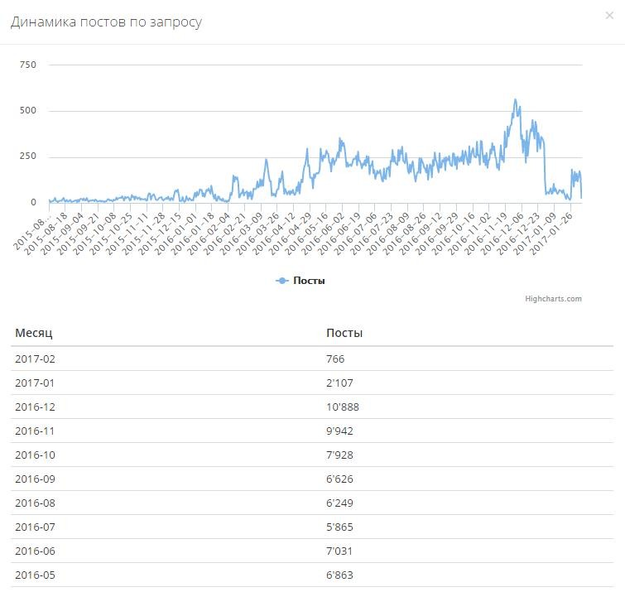Click the 750 y-axis label

(28, 65)
